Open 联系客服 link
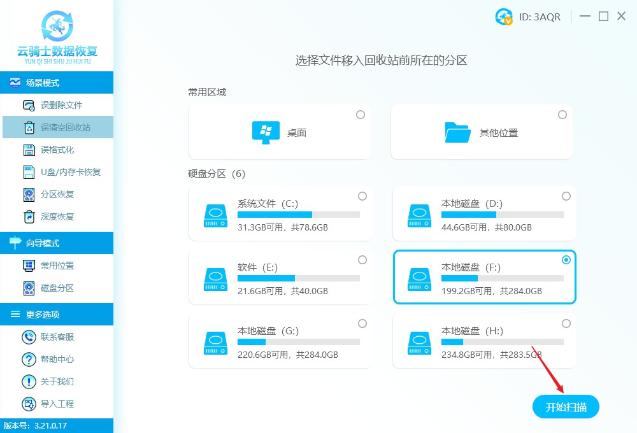The height and width of the screenshot is (433, 637). pos(57,337)
